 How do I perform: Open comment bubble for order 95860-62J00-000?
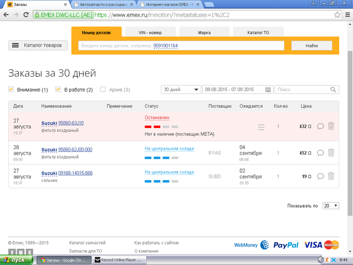320,152
